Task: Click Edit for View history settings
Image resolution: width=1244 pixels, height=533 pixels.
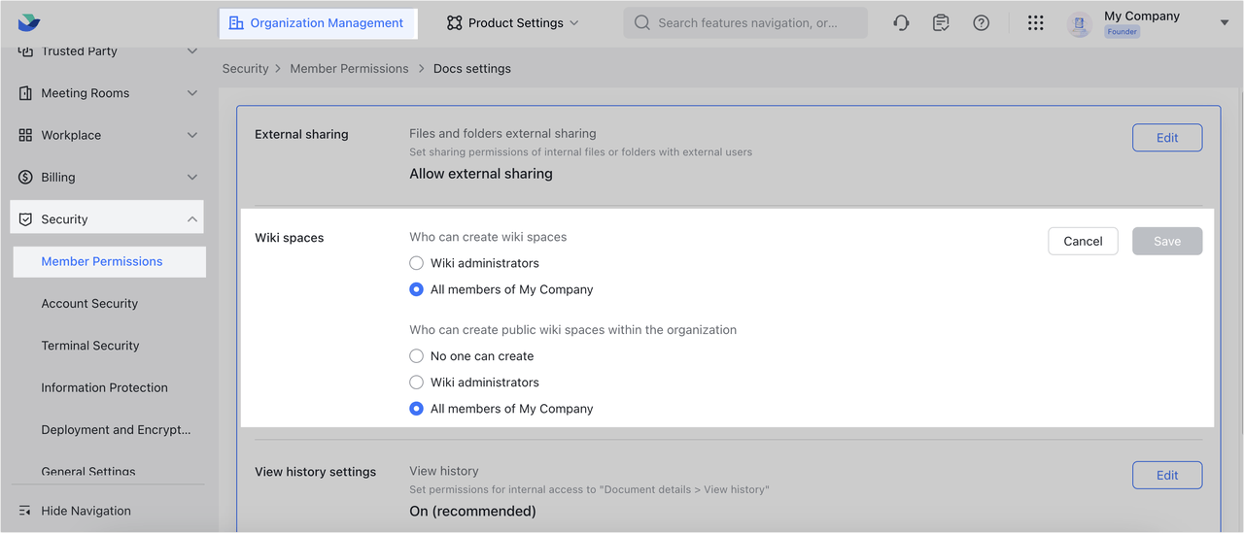Action: 1167,476
